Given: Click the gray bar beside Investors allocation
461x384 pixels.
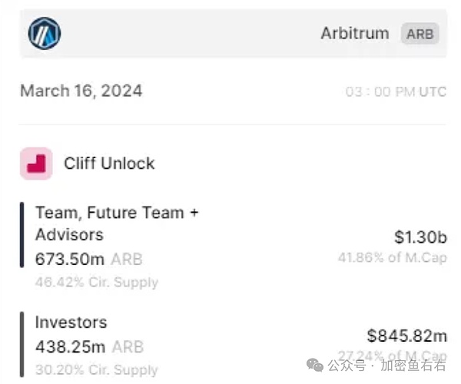Looking at the screenshot, I should (x=22, y=343).
